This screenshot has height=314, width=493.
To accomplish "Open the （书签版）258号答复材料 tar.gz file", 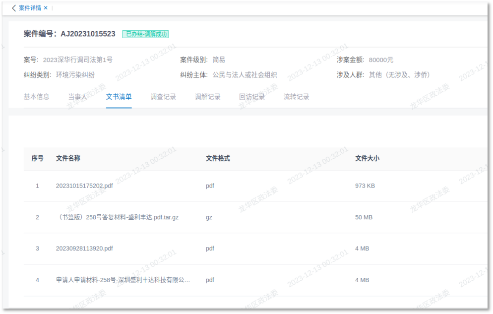I will coord(118,217).
